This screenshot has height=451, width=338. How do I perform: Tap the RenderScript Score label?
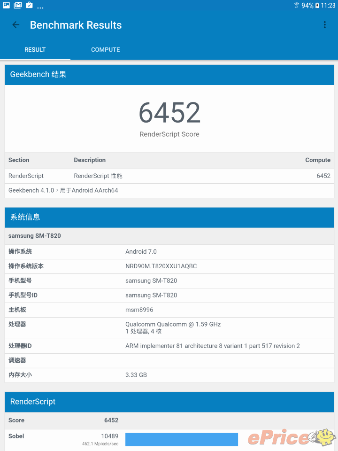[169, 134]
